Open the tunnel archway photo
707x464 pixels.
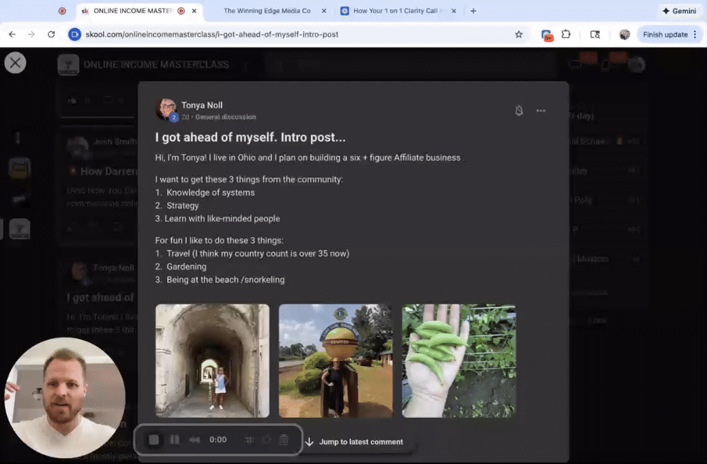(213, 360)
